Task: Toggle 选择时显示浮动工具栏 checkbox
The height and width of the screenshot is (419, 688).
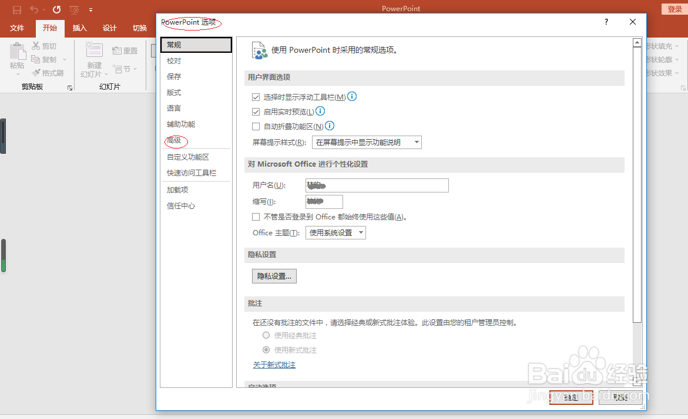Action: (x=256, y=97)
